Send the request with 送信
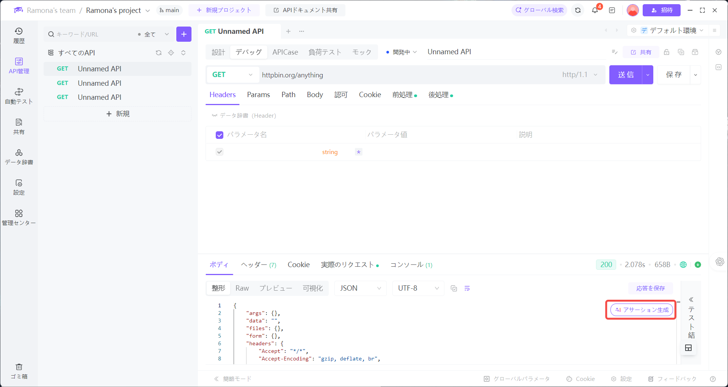Screen dimensions: 728x387 pos(626,75)
